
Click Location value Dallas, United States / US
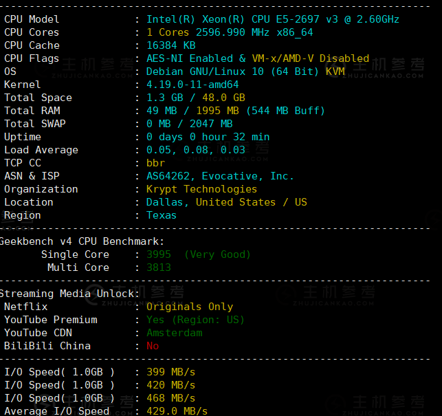point(226,202)
